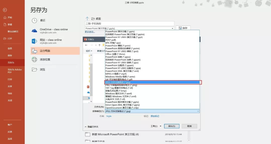Open 帐户 in the left sidebar

tap(10, 125)
